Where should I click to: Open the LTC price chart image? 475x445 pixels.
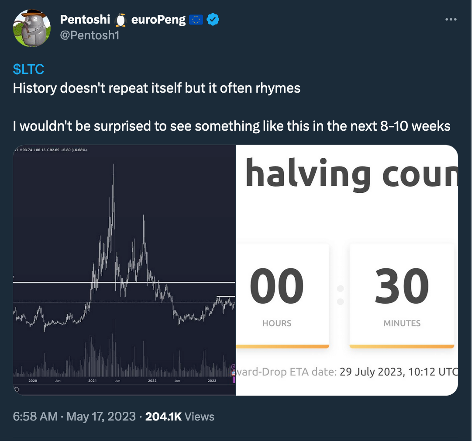pos(124,270)
